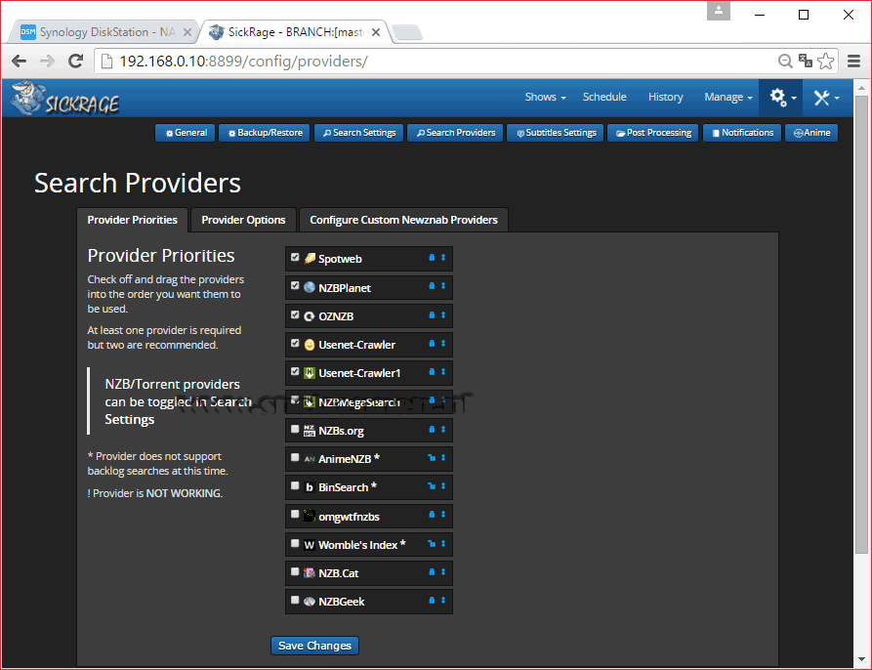Viewport: 872px width, 670px height.
Task: Click the browser Back arrow
Action: click(x=19, y=62)
